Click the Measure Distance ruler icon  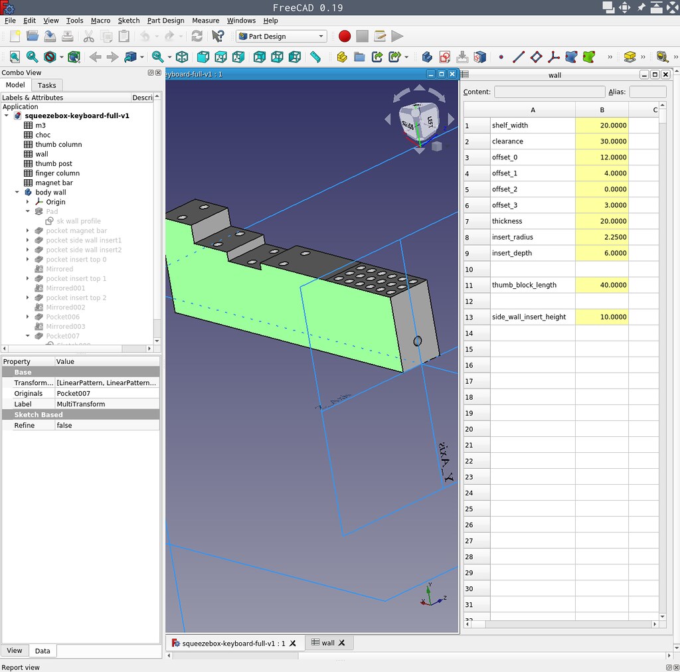pos(315,57)
